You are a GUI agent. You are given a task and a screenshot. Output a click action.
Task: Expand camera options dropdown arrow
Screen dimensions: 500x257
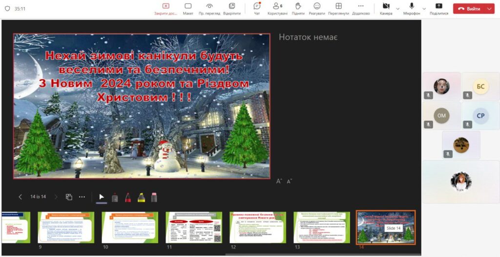tap(397, 9)
